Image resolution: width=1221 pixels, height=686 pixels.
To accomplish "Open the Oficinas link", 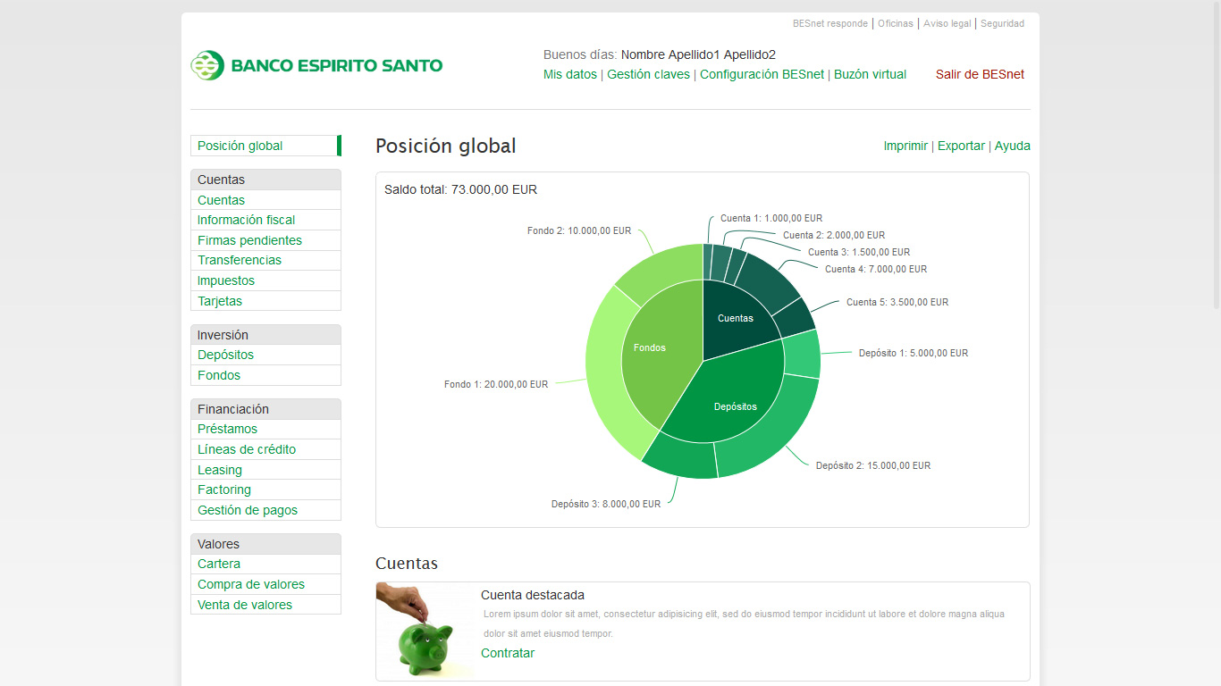I will tap(896, 23).
